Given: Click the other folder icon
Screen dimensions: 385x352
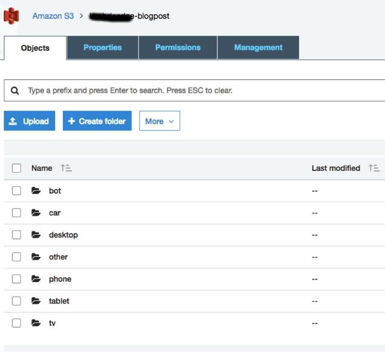Looking at the screenshot, I should coord(36,257).
